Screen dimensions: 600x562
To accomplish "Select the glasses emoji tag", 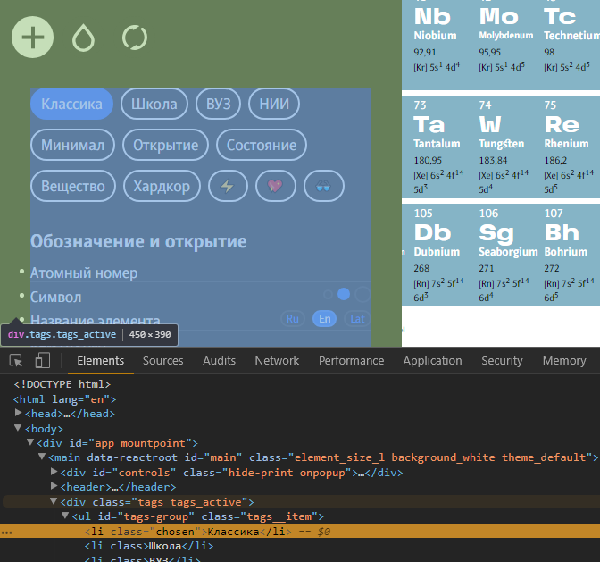I will [323, 186].
